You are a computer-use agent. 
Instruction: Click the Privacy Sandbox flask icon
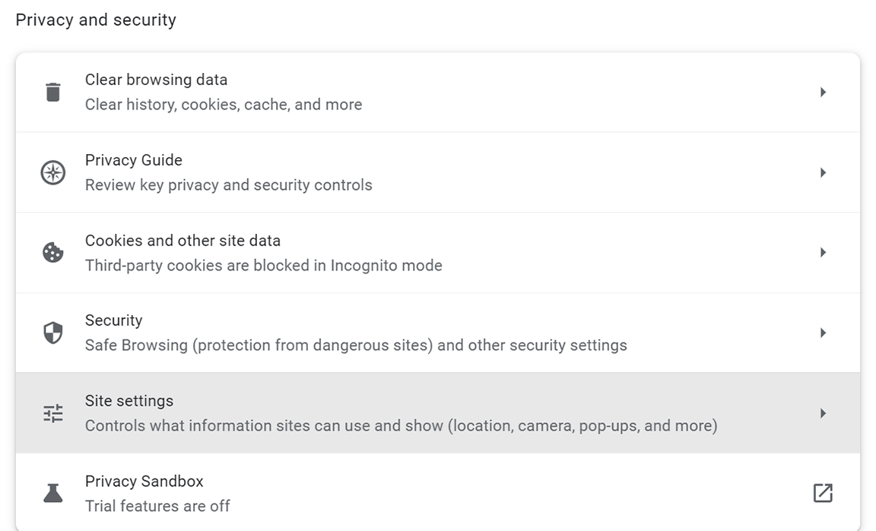(x=52, y=493)
